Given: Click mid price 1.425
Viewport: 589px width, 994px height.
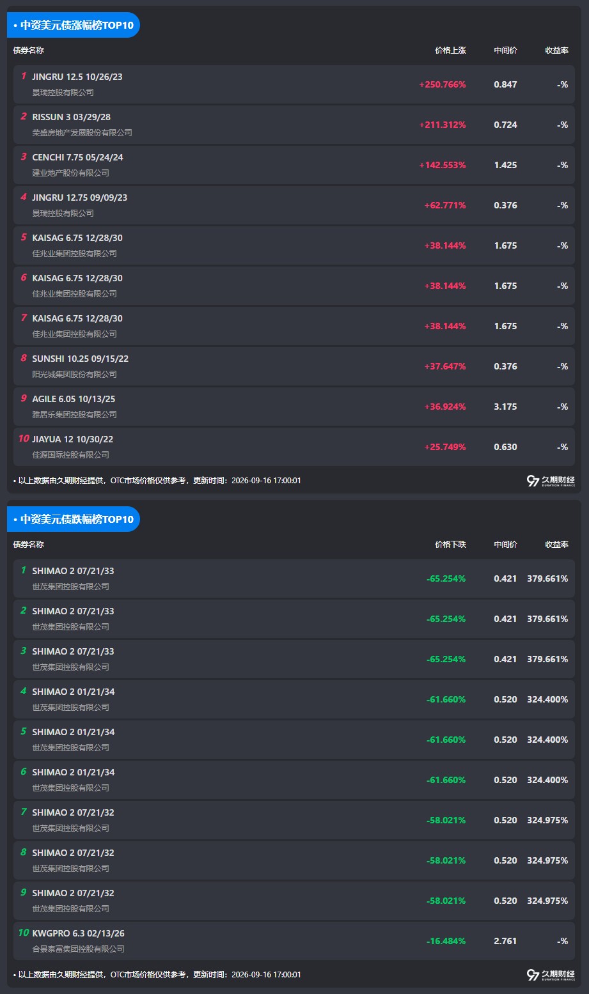Looking at the screenshot, I should click(x=505, y=165).
